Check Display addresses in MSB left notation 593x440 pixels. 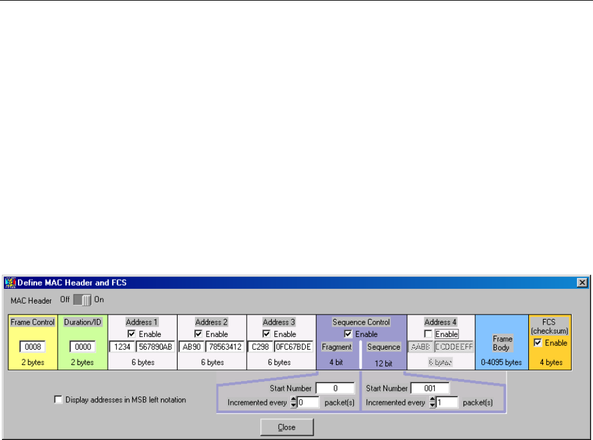coord(58,400)
